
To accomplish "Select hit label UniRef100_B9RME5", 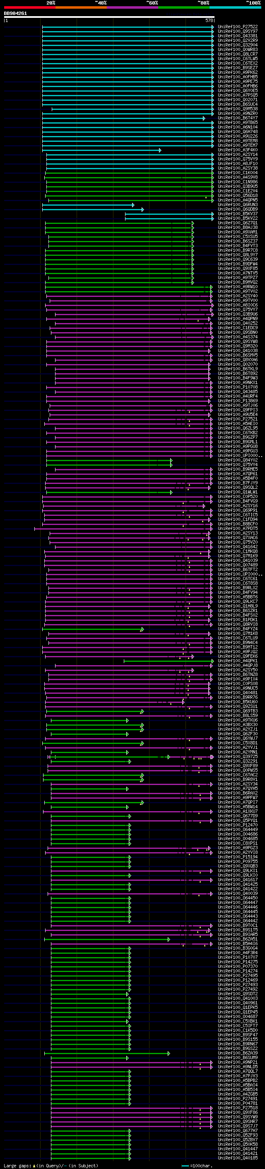I will click(x=238, y=469).
